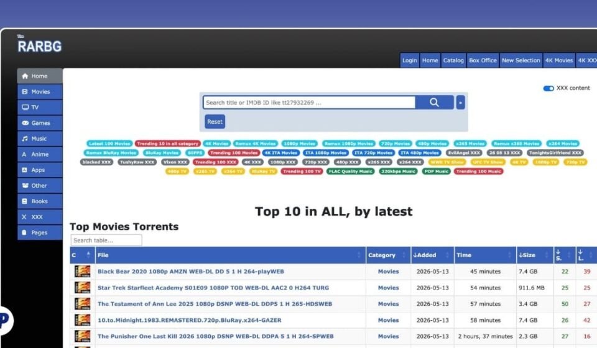597x348 pixels.
Task: Click the '2 hours, 37 minutes' time cell
Action: coord(486,337)
